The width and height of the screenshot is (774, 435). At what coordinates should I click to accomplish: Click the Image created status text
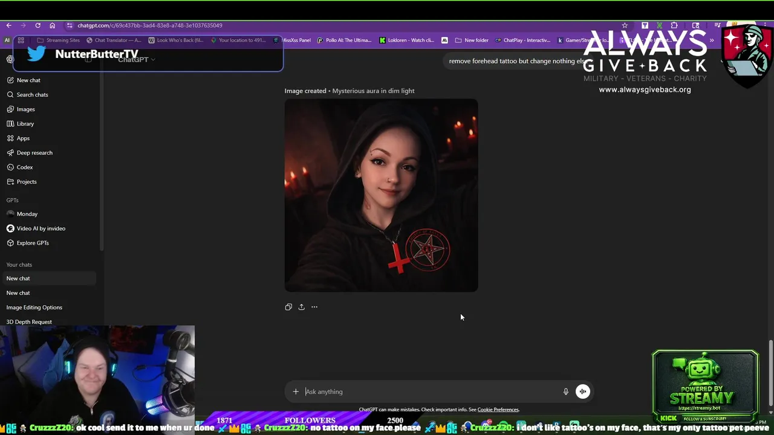coord(305,91)
